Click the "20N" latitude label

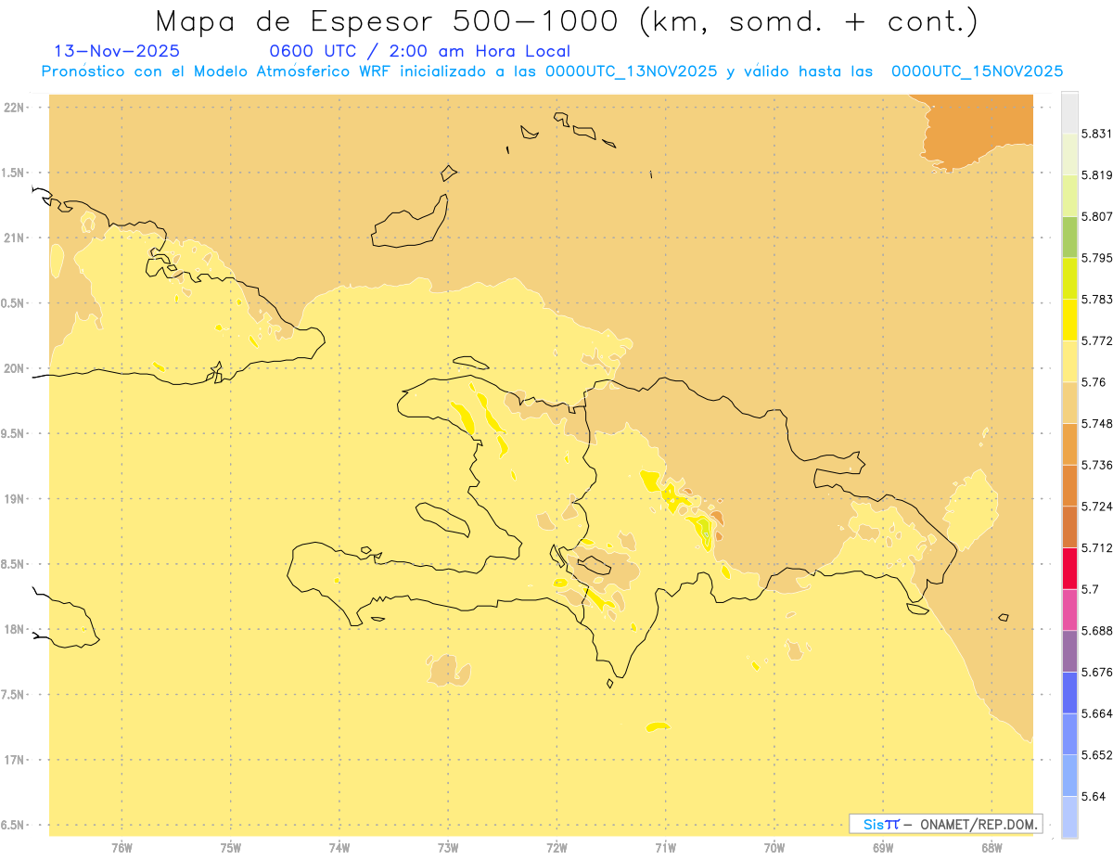[15, 368]
